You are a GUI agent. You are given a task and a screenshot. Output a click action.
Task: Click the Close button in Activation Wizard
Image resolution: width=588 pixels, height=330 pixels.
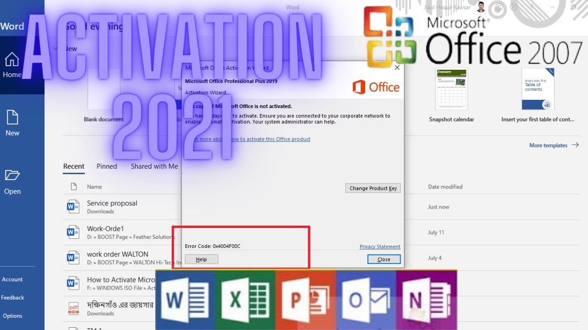(x=384, y=259)
